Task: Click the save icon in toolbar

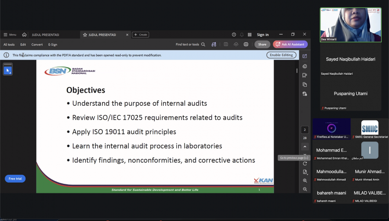Action: [x=226, y=44]
